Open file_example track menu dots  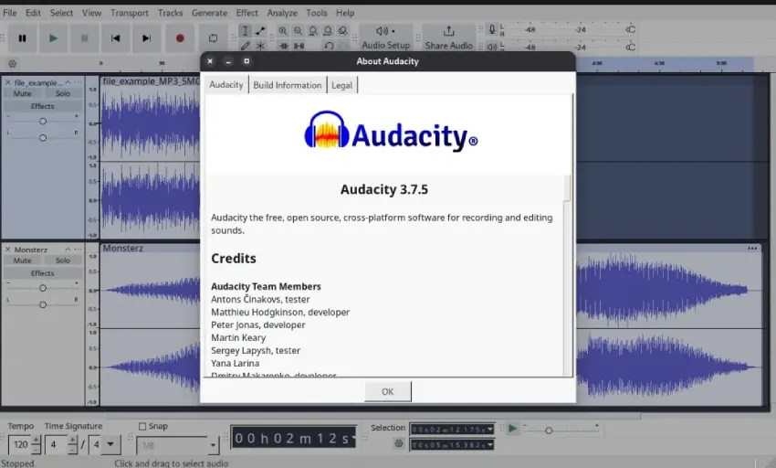(78, 82)
